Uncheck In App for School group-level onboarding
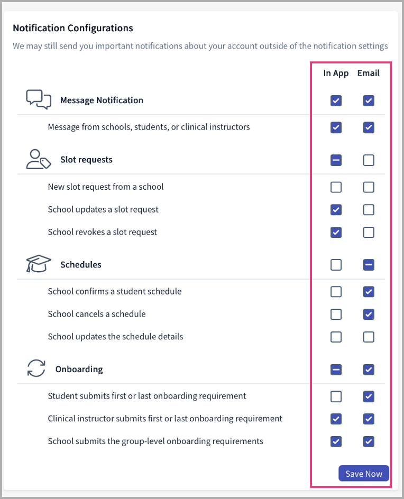The image size is (404, 499). 336,441
